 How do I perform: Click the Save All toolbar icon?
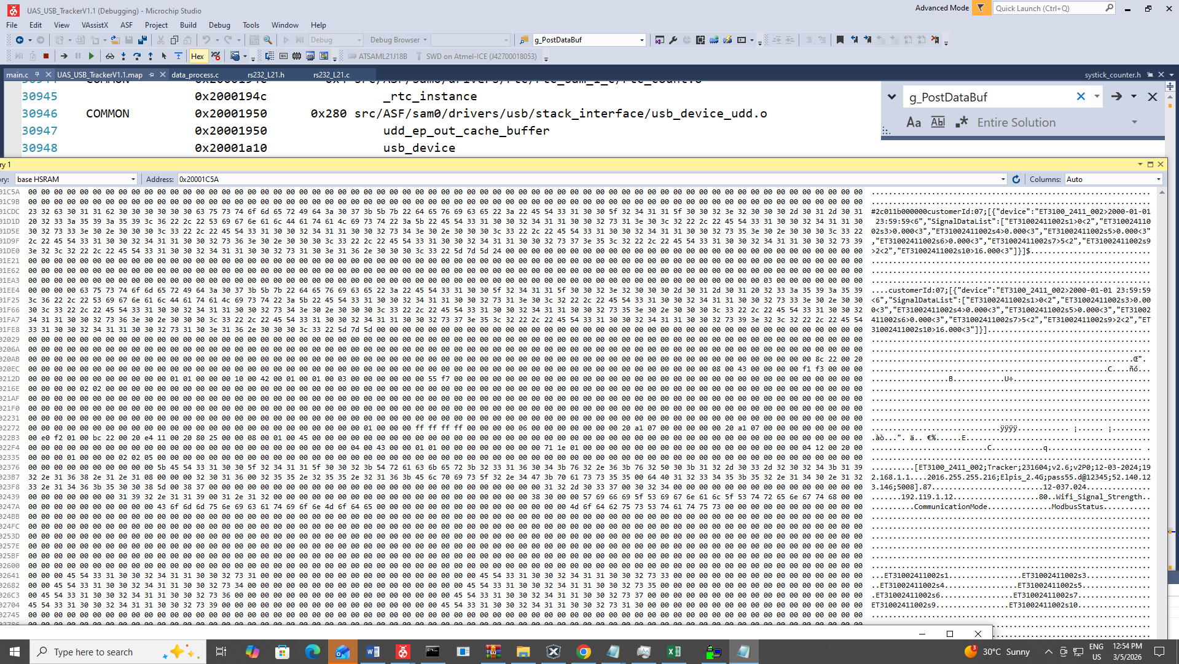[x=143, y=40]
